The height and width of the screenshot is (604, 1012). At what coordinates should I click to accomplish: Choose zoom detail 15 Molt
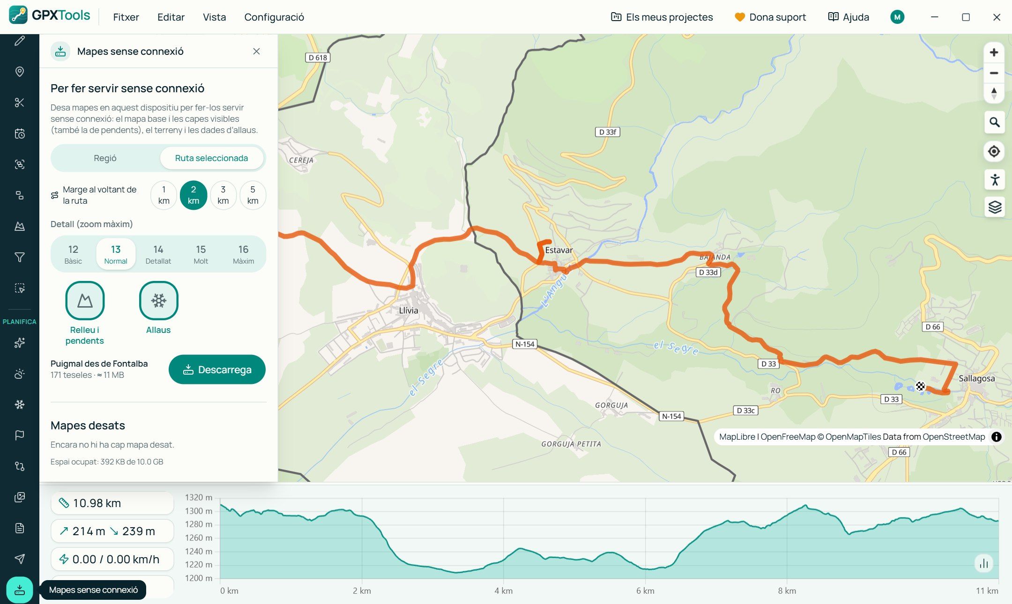click(x=201, y=254)
